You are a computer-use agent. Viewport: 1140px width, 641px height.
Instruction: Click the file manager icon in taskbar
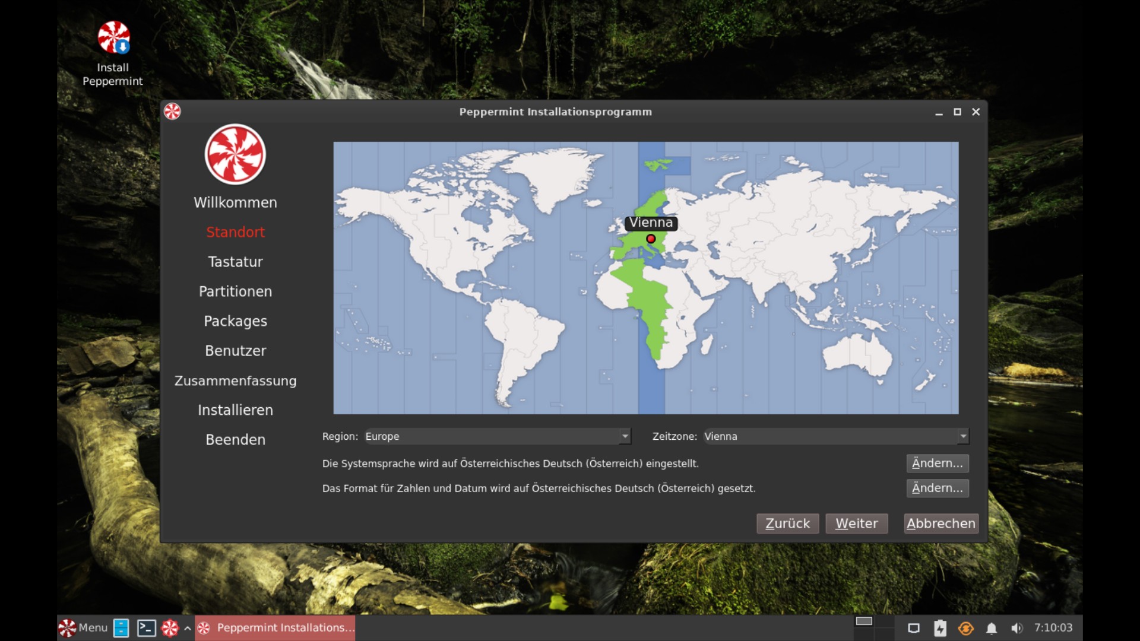(121, 628)
